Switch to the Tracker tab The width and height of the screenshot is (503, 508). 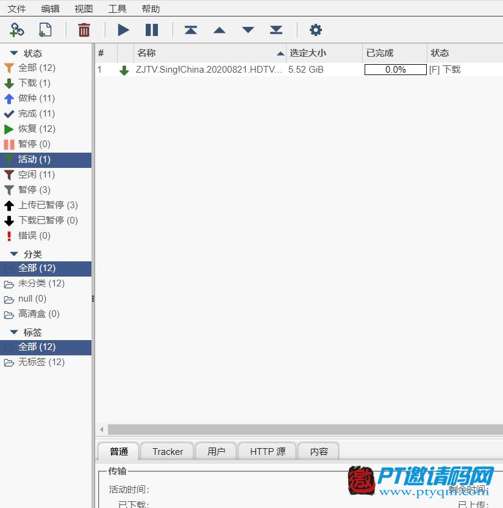pos(168,451)
